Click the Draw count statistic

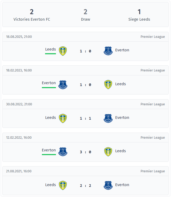(85, 15)
